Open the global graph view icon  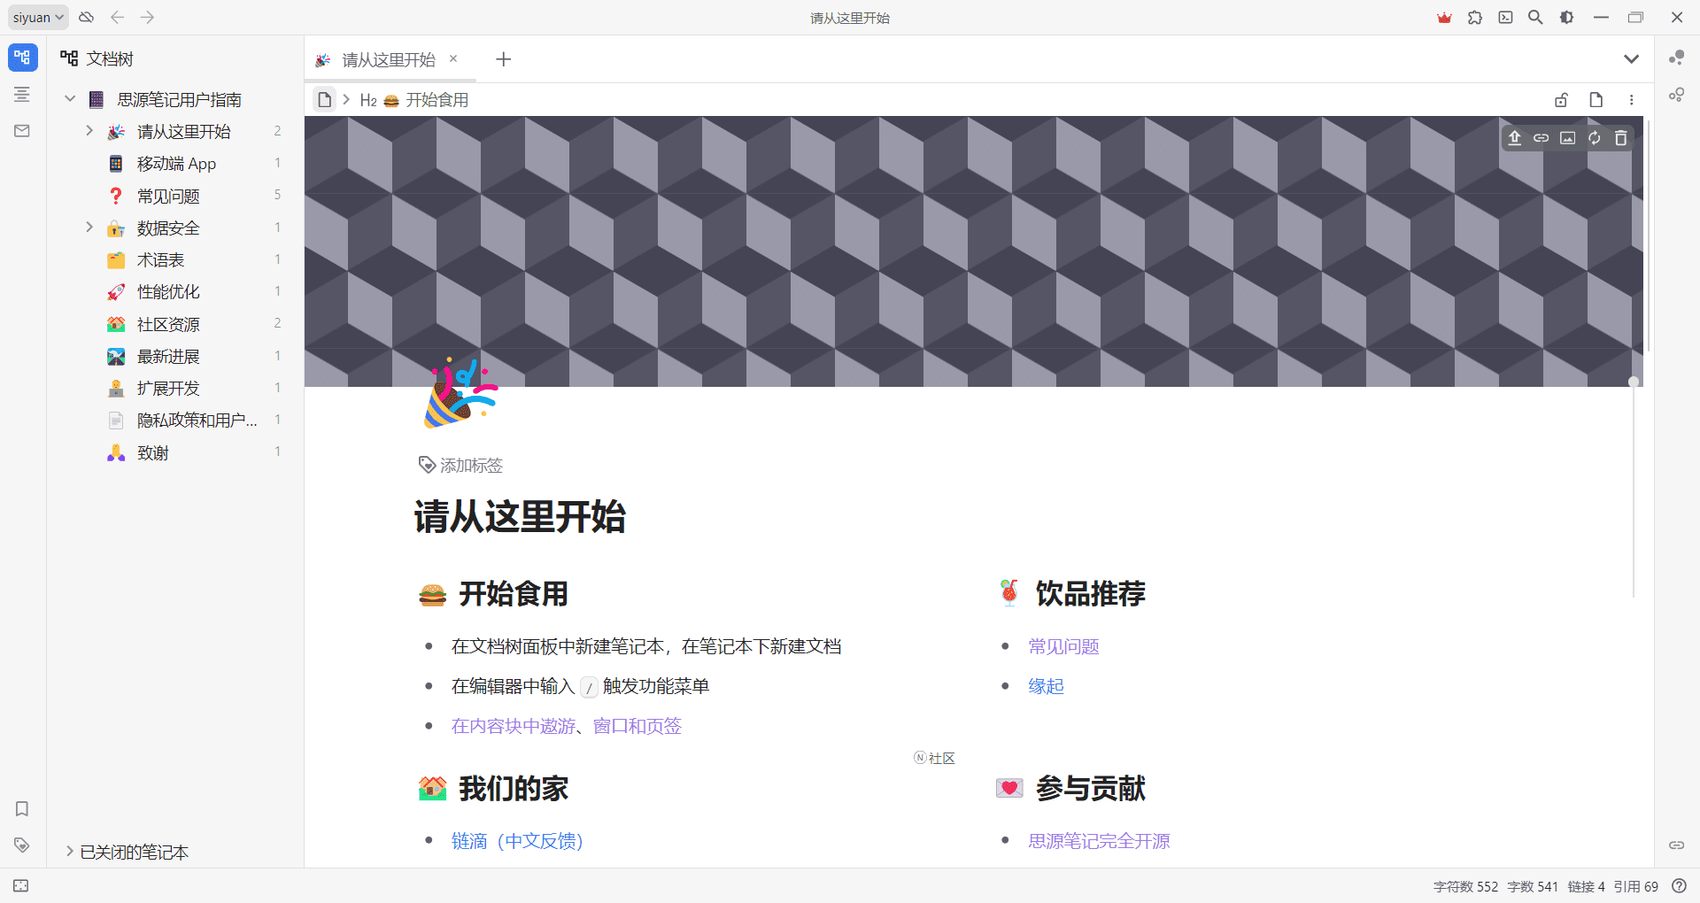1676,58
